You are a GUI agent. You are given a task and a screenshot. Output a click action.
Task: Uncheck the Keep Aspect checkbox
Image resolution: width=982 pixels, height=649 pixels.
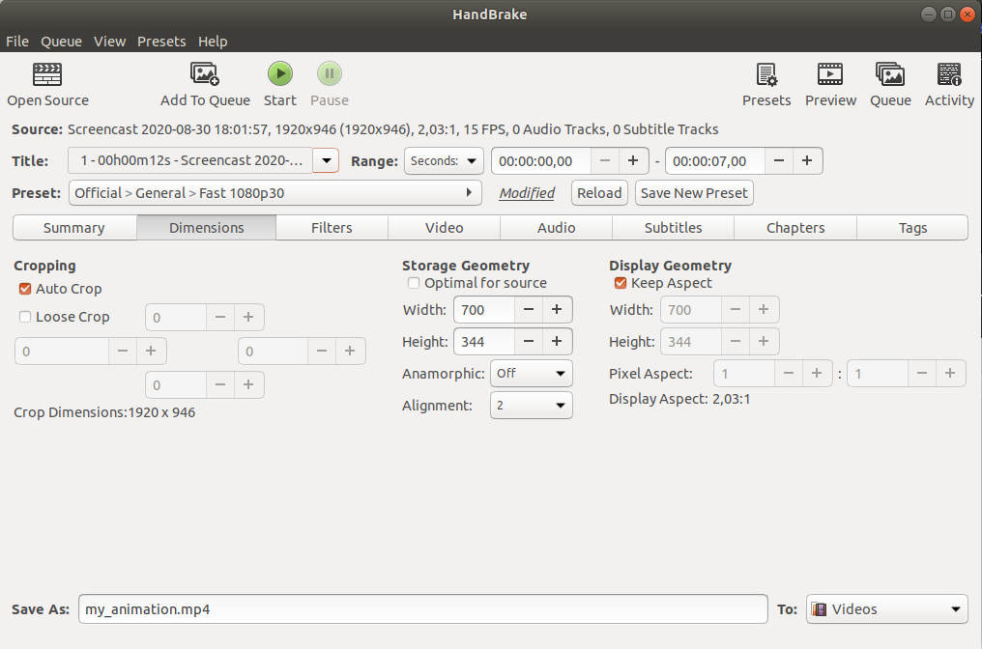(x=620, y=283)
